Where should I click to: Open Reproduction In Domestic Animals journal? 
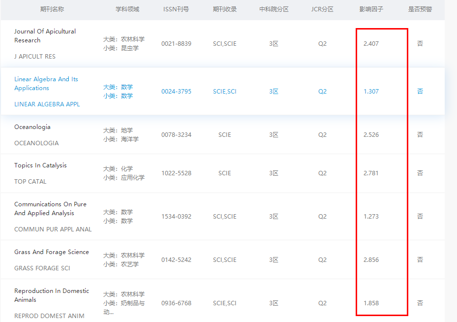tap(52, 295)
